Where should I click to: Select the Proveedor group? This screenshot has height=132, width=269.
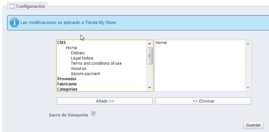pos(67,79)
